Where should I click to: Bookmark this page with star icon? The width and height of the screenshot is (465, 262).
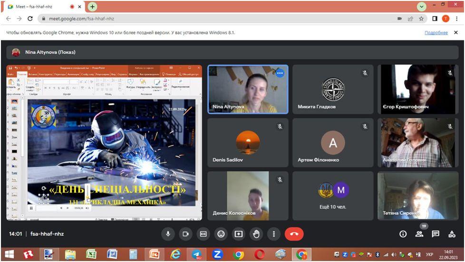pyautogui.click(x=421, y=19)
